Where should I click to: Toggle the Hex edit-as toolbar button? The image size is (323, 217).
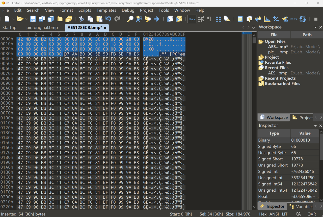[192, 19]
